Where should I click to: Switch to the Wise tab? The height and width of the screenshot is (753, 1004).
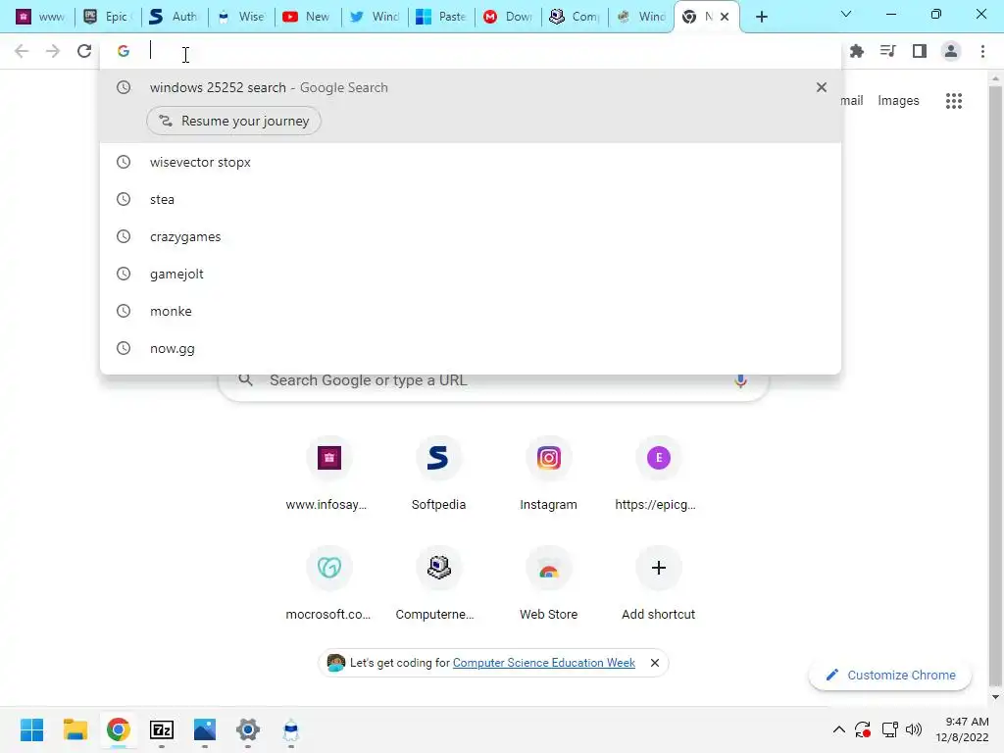click(240, 17)
